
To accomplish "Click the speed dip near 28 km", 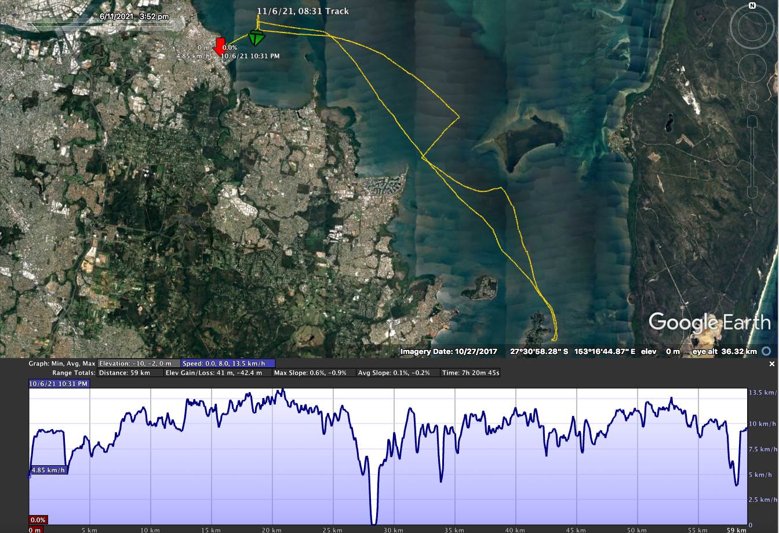I will pos(374,520).
